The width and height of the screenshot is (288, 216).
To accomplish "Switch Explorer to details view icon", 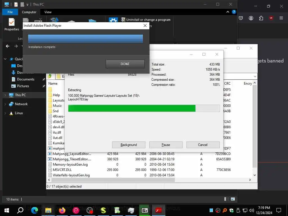I will 227,199.
